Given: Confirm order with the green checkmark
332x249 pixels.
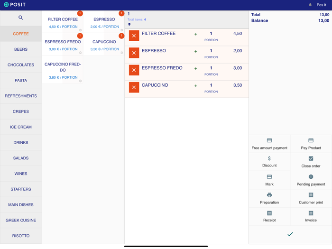Looking at the screenshot, I should pyautogui.click(x=290, y=234).
